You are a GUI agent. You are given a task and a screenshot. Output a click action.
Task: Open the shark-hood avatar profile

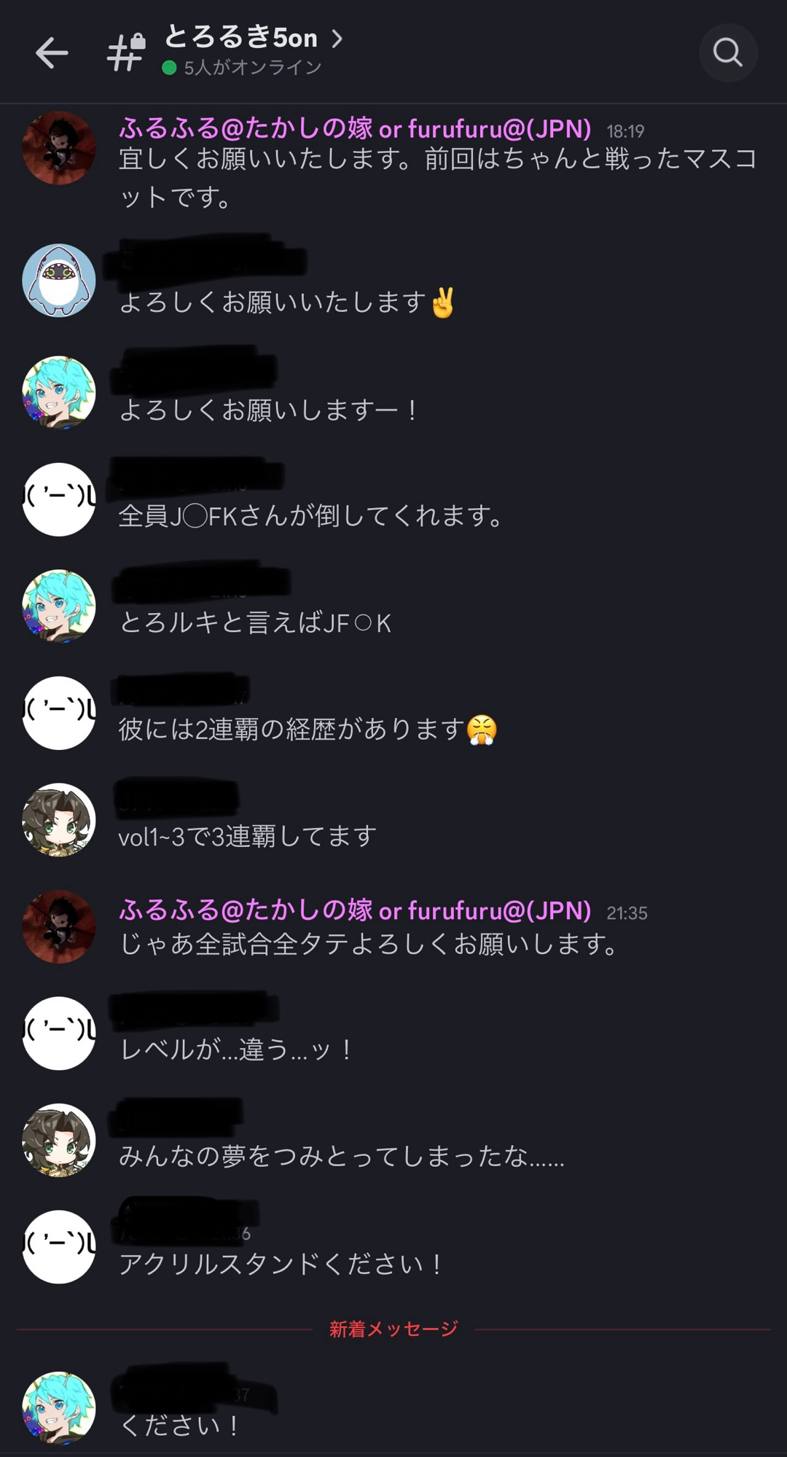click(x=59, y=281)
